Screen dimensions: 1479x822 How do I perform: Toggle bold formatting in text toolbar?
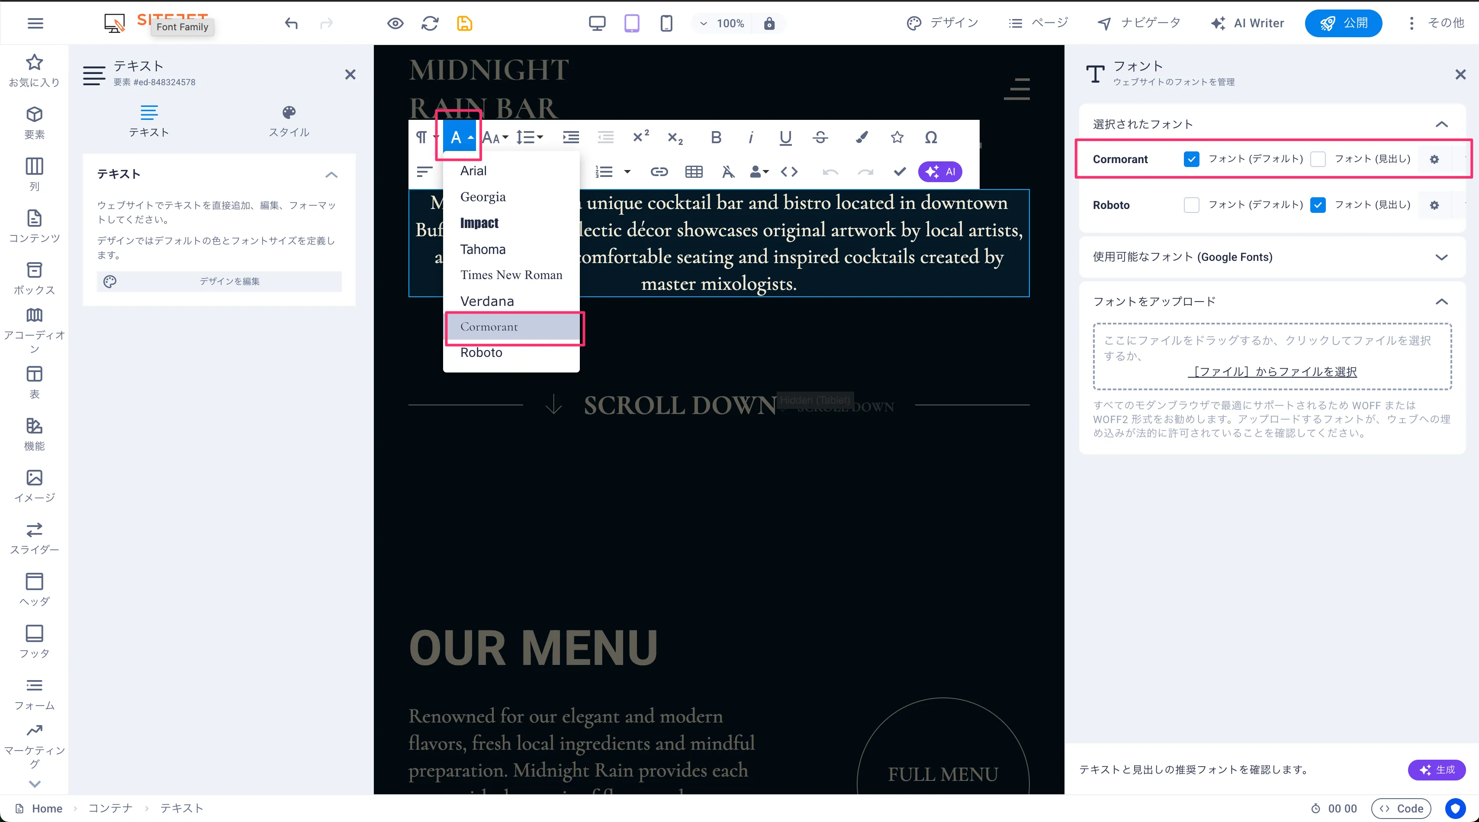point(715,137)
